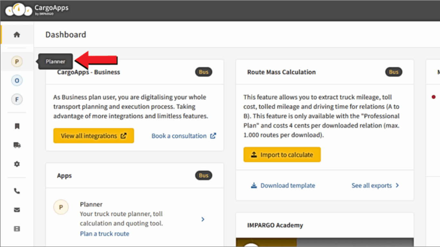Open the circular F app icon in the sidebar

(17, 99)
